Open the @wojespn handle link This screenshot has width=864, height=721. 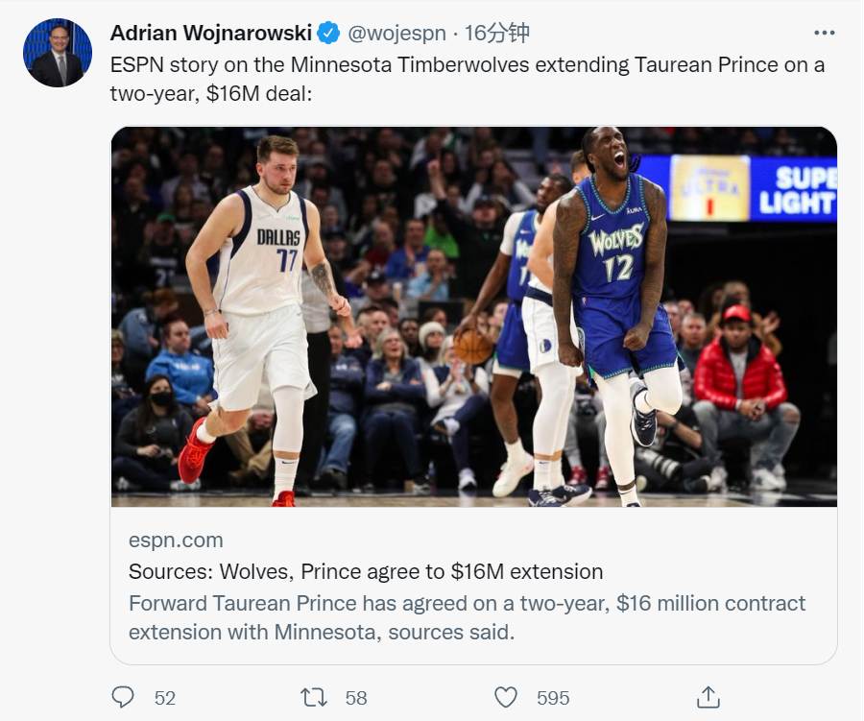tap(396, 33)
